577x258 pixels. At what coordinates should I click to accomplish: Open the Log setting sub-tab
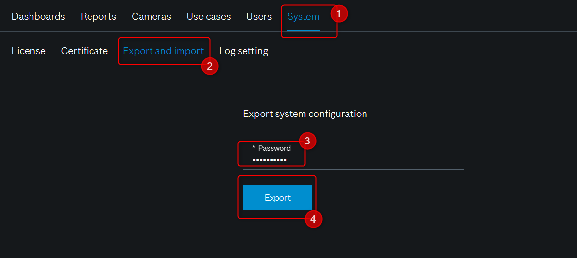pos(243,51)
